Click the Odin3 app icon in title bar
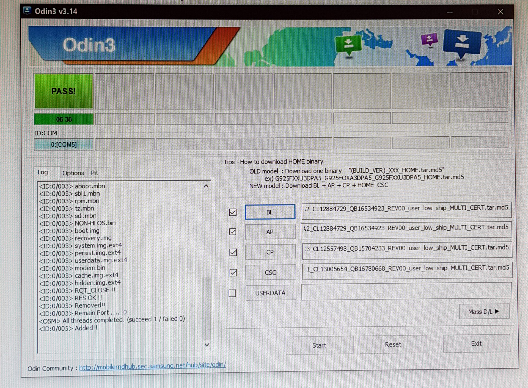 coord(27,11)
